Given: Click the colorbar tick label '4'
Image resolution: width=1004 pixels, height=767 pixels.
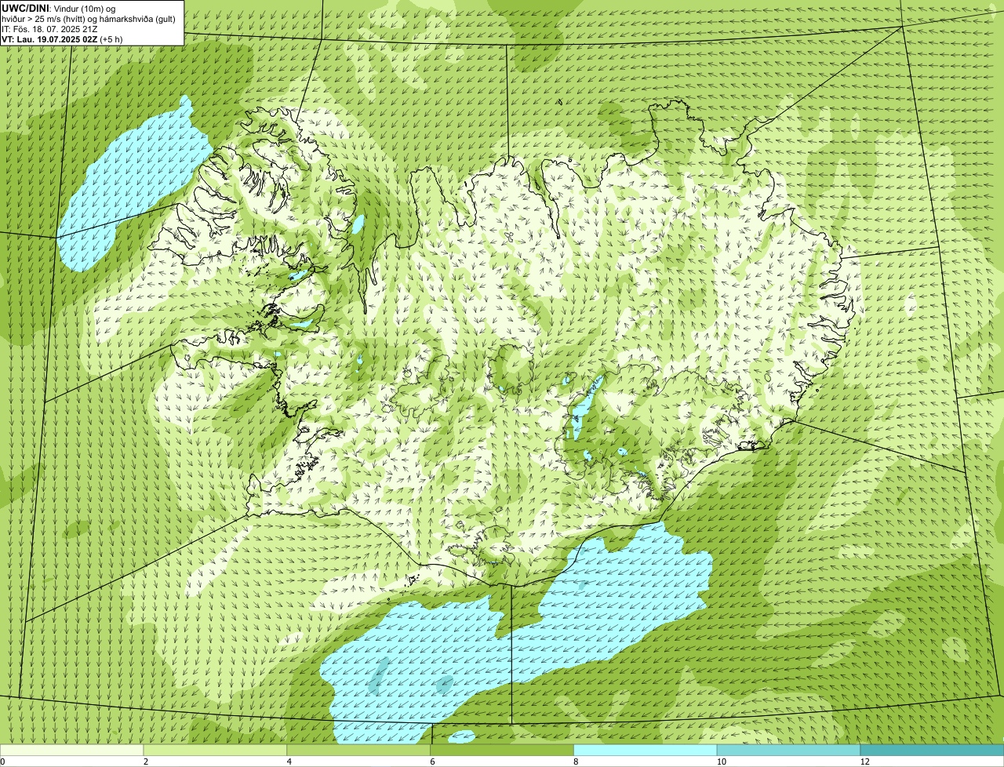Looking at the screenshot, I should [289, 762].
